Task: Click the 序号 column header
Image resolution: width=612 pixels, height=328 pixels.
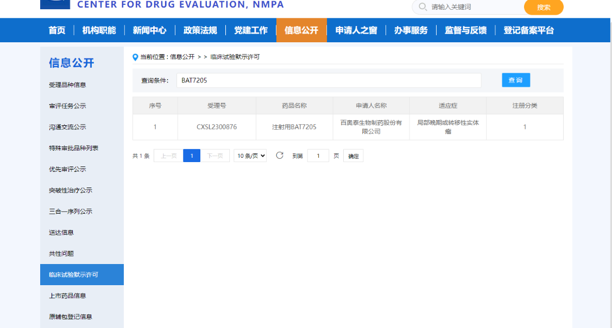Action: (155, 106)
